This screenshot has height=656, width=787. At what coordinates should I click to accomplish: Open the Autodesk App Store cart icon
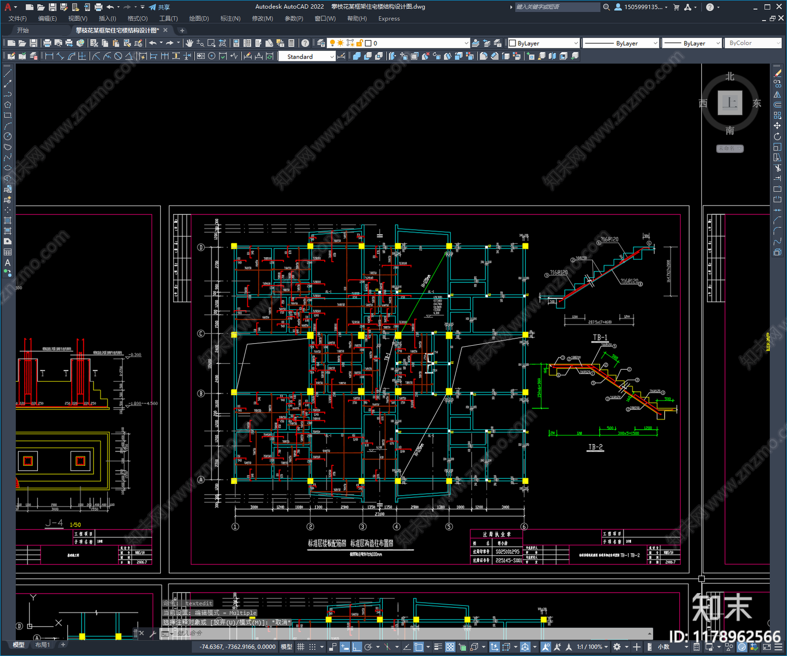676,7
